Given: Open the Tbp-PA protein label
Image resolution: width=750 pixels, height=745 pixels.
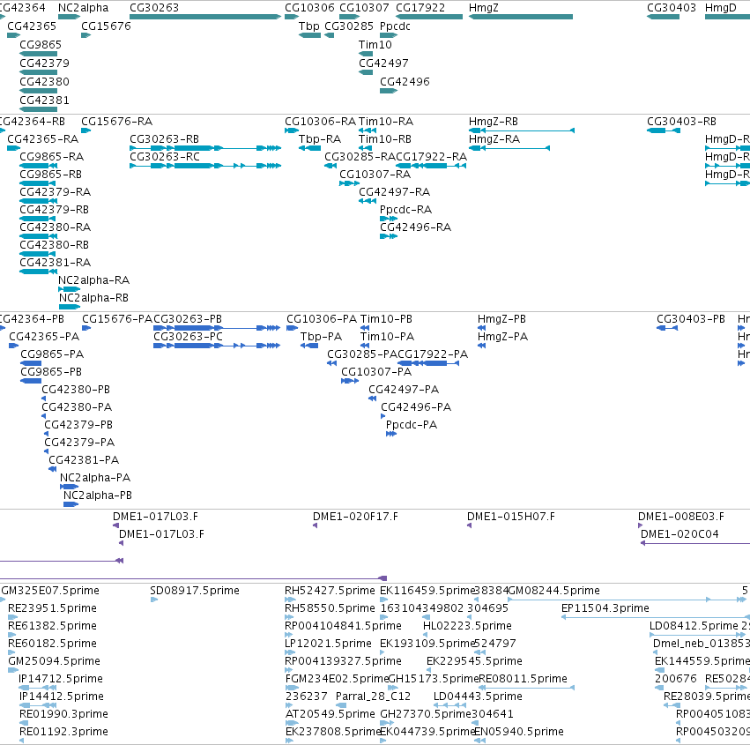Looking at the screenshot, I should point(321,337).
